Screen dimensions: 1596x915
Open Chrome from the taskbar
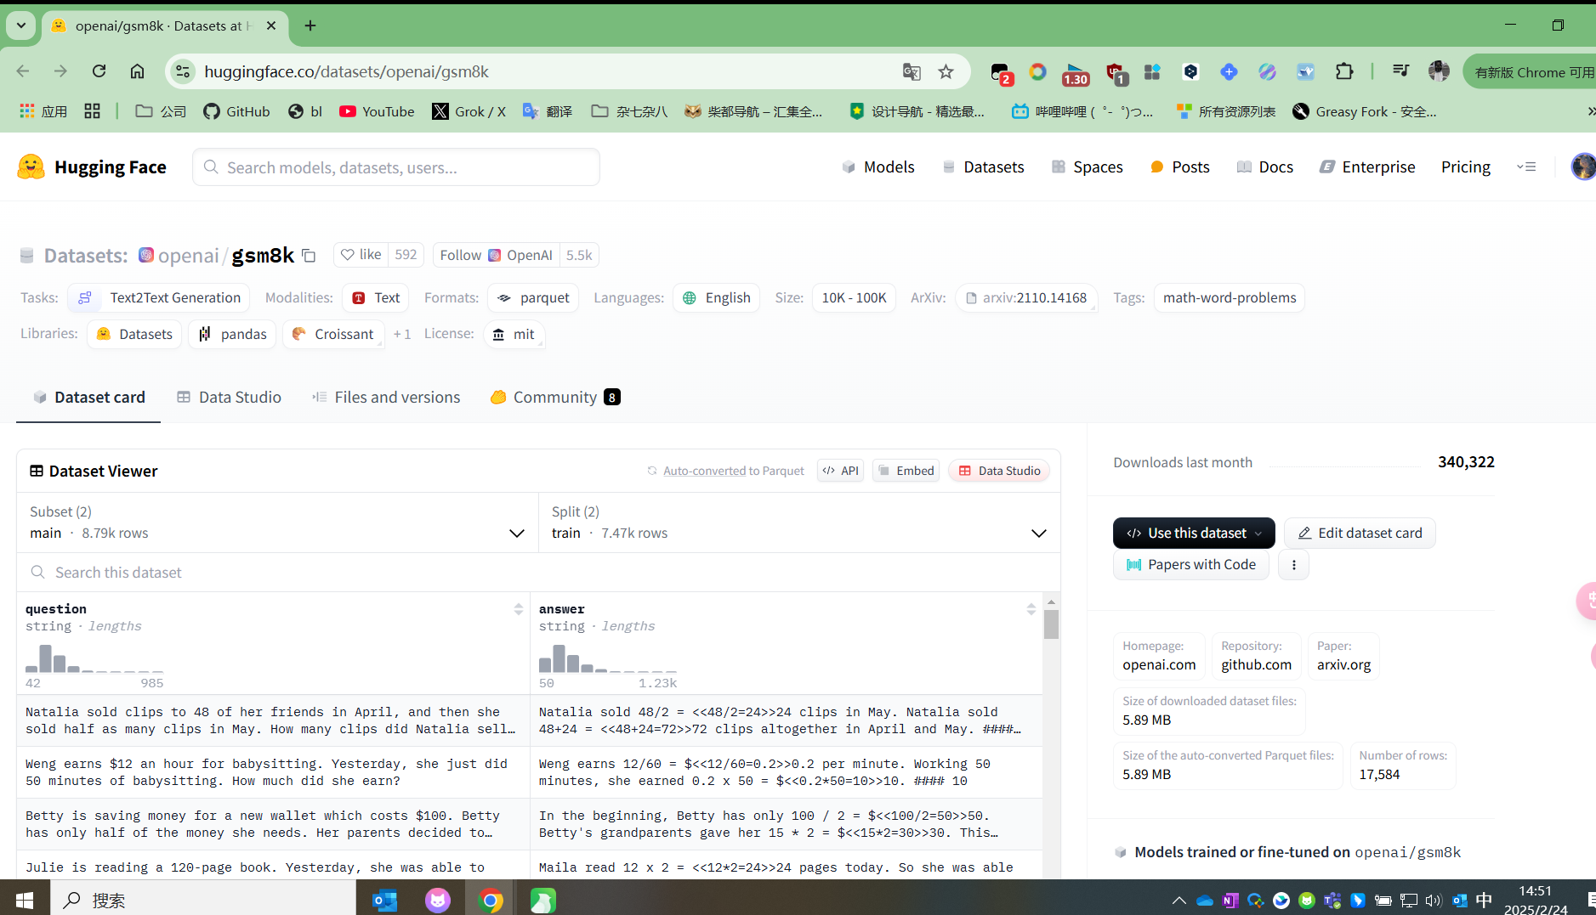pos(491,900)
